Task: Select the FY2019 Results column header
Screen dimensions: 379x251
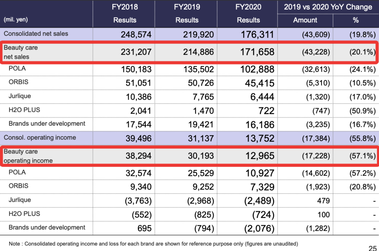Action: pos(187,13)
